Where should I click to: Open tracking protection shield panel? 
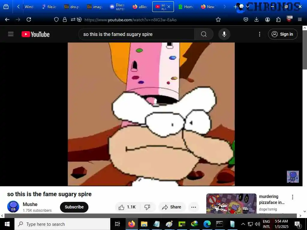coord(56,19)
